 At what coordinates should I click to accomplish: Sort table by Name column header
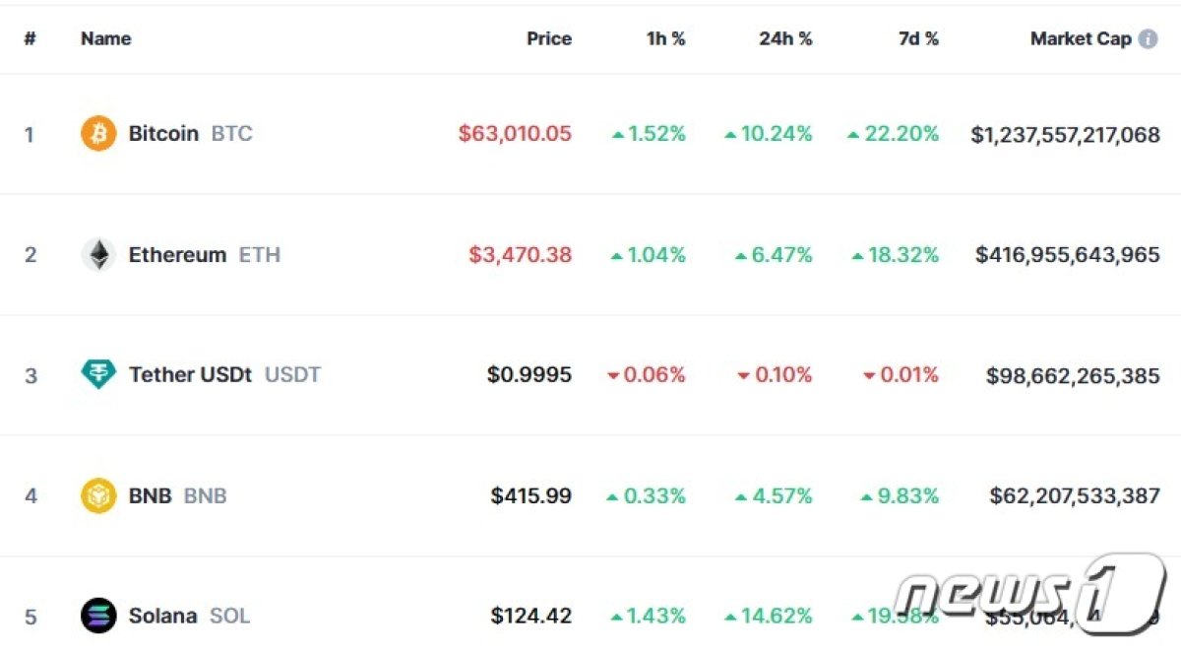105,39
